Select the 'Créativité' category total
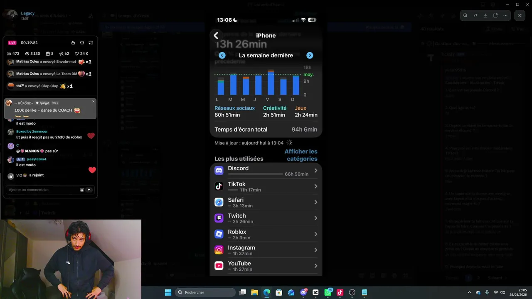The image size is (532, 299). click(275, 111)
